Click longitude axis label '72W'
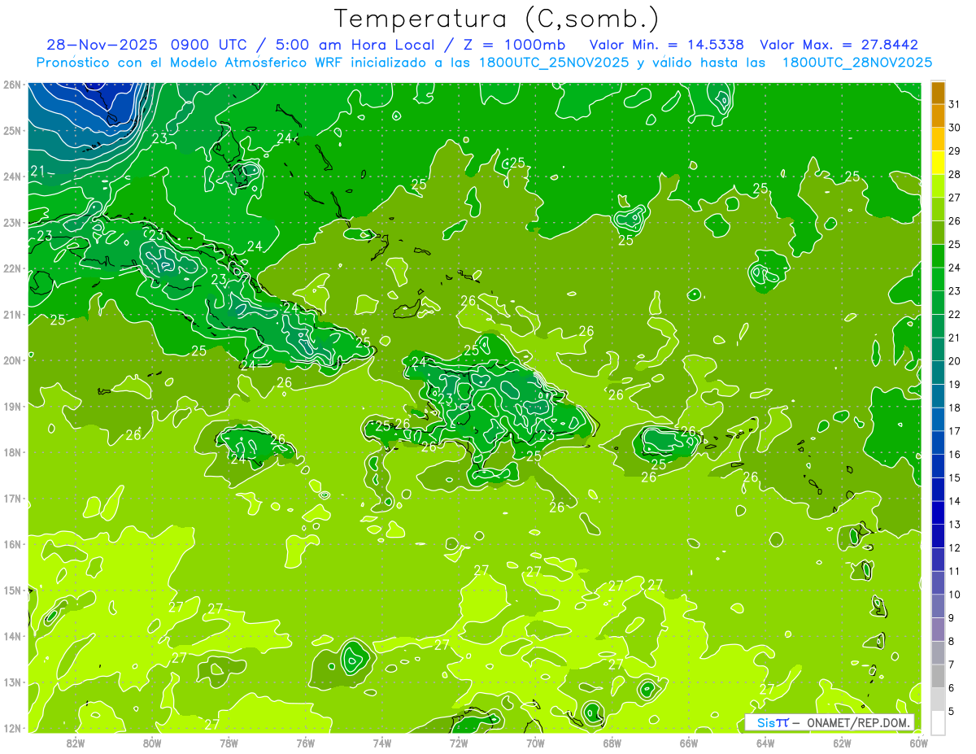Viewport: 976px width, 754px height. tap(459, 743)
